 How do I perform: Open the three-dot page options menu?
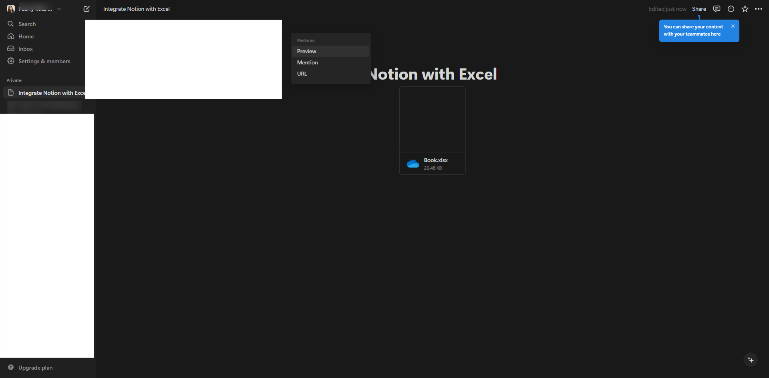point(759,9)
